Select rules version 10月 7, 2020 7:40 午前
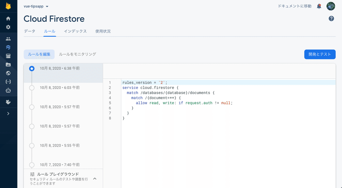Viewport: 342px width, 188px height. (60, 164)
